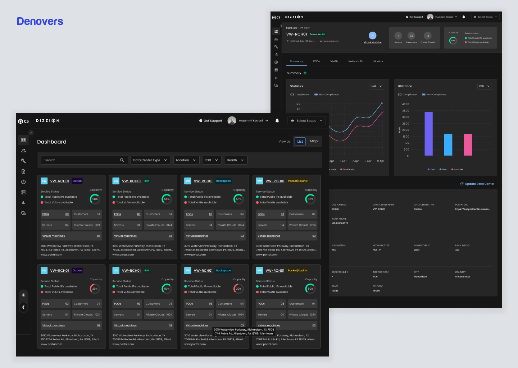Screen dimensions: 518x368
Task: Open Virtual Machine link under blue circle
Action: click(x=373, y=42)
